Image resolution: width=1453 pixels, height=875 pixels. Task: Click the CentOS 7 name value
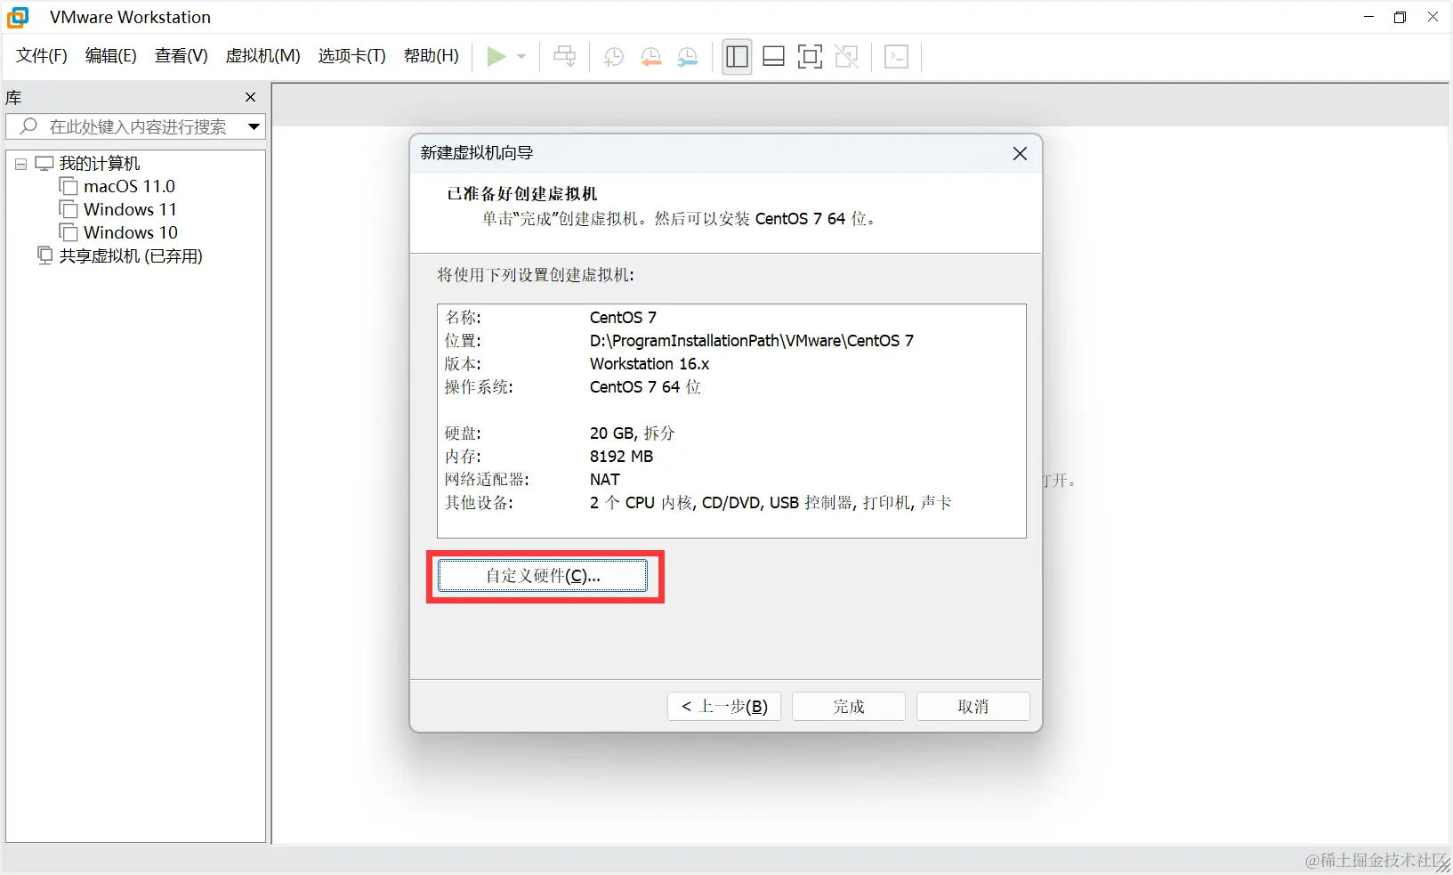623,318
